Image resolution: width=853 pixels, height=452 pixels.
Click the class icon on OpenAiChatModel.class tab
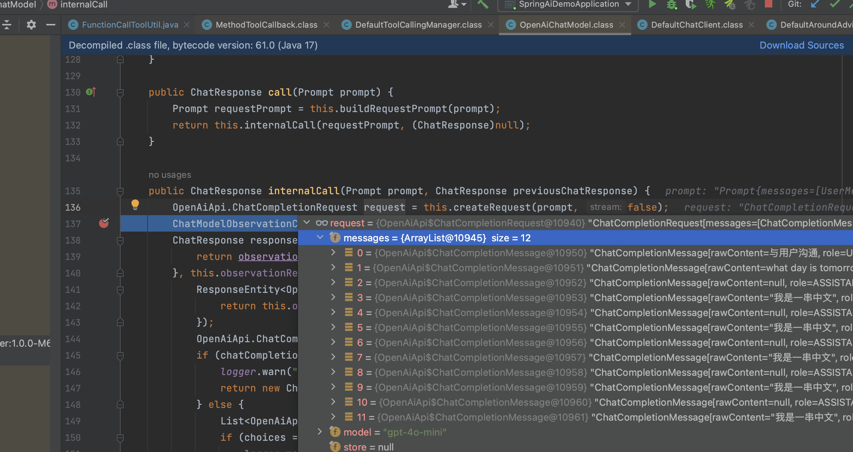pyautogui.click(x=511, y=25)
